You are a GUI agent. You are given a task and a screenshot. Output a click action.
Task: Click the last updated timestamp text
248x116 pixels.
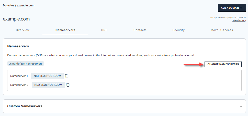coord(228,17)
